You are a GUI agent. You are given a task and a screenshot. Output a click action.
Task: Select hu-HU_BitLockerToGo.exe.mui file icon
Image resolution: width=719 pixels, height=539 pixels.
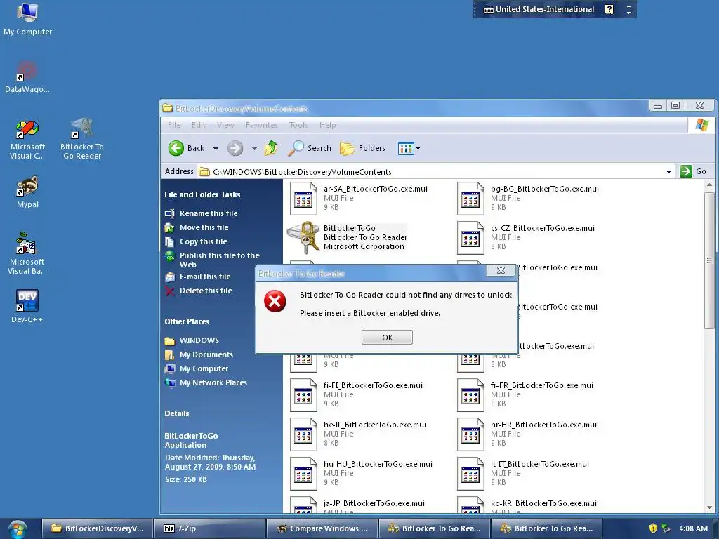coord(303,474)
